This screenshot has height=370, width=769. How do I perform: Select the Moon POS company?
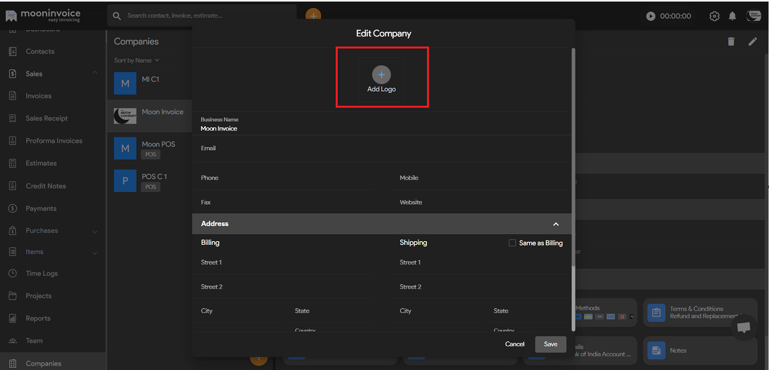[x=150, y=148]
